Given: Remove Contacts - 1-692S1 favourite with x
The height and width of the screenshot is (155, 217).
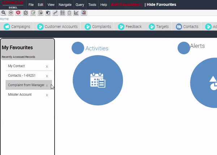Looking at the screenshot, I should pyautogui.click(x=47, y=76).
